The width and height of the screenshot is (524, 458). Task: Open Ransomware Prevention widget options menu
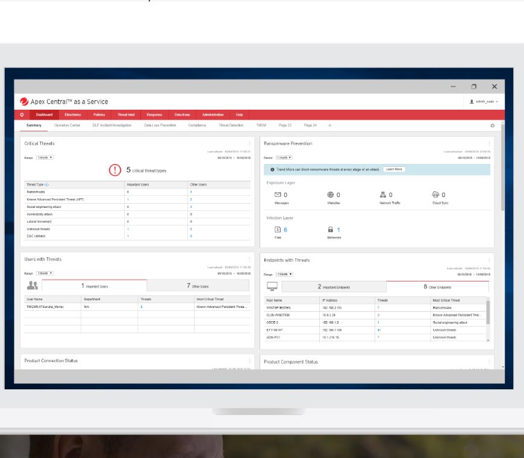pyautogui.click(x=489, y=143)
